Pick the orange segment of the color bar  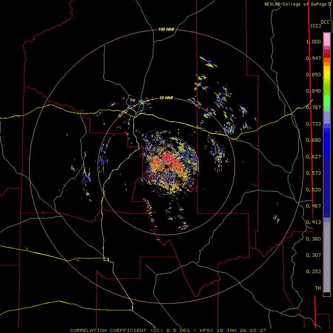(x=327, y=64)
